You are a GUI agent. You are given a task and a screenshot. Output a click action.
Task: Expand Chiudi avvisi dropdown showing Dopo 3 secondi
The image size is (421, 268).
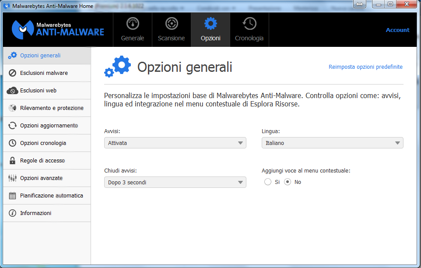(x=175, y=182)
